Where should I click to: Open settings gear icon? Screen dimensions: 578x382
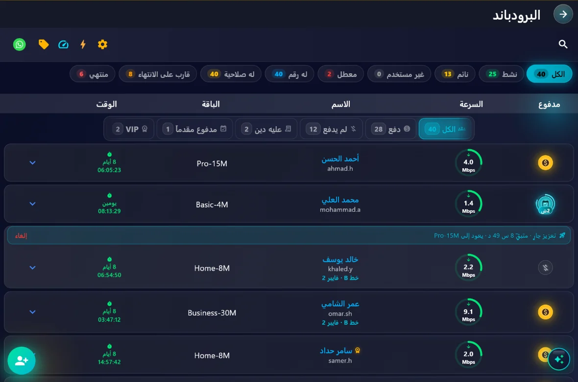click(102, 45)
